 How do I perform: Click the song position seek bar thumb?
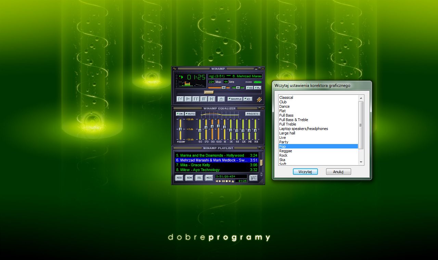[x=209, y=92]
